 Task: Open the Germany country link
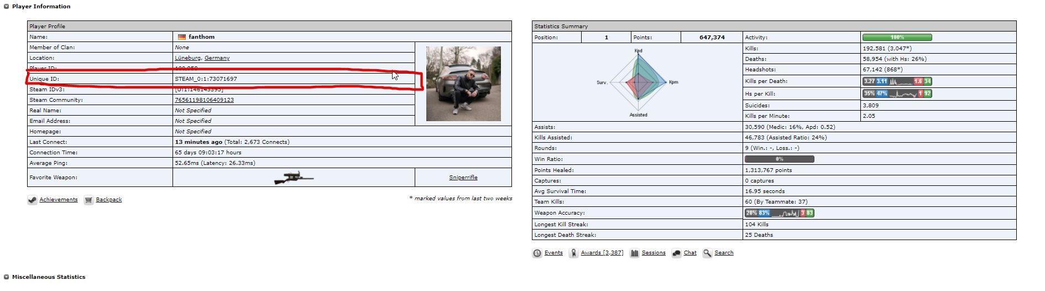click(217, 58)
